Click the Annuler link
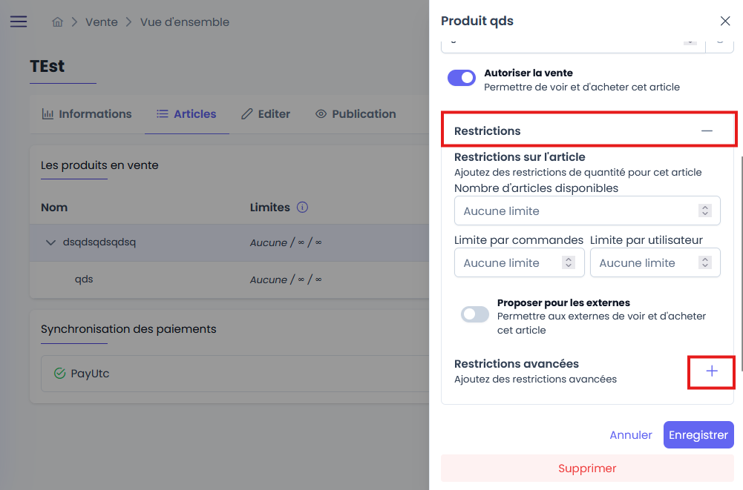Viewport: 743px width, 490px height. pyautogui.click(x=631, y=435)
